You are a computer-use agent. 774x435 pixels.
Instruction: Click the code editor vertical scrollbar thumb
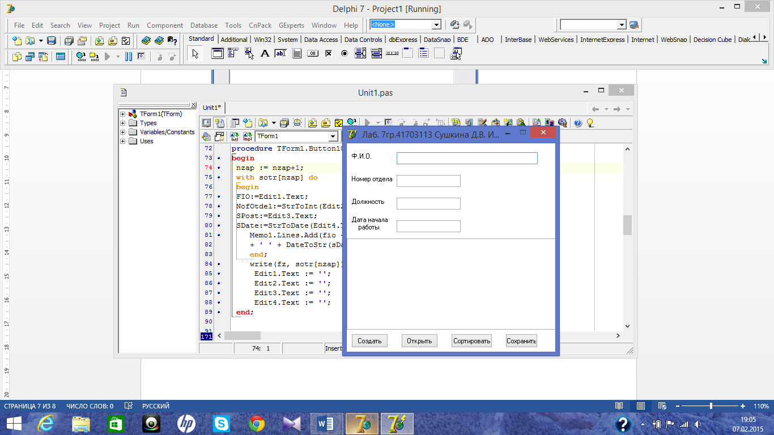627,225
